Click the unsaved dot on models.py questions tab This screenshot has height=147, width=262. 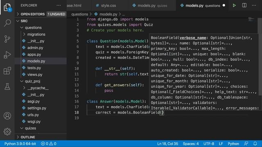coord(224,5)
